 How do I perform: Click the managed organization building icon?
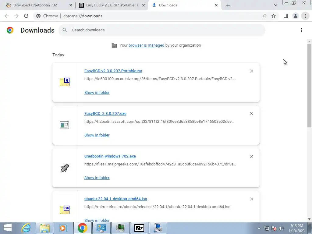tap(114, 45)
